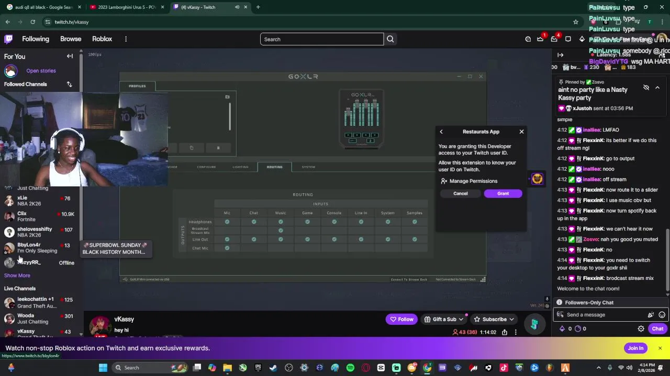Click the purple Chat send button
Screen dimensions: 670x376
click(x=657, y=329)
